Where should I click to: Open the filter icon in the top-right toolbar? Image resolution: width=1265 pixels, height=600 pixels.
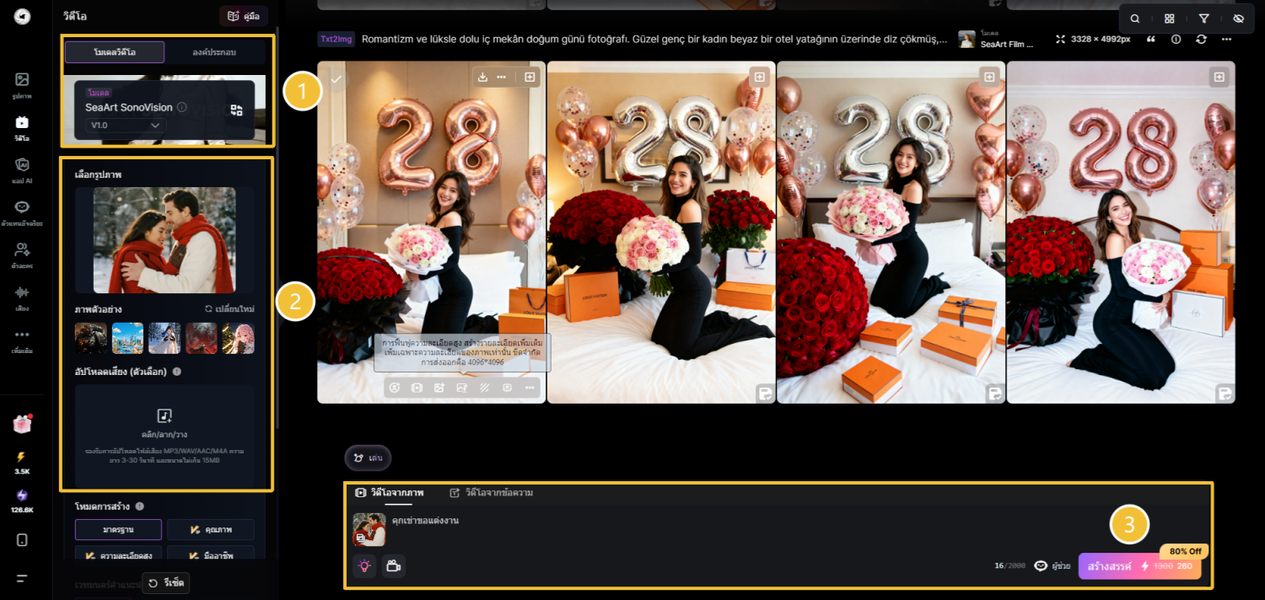coord(1203,17)
